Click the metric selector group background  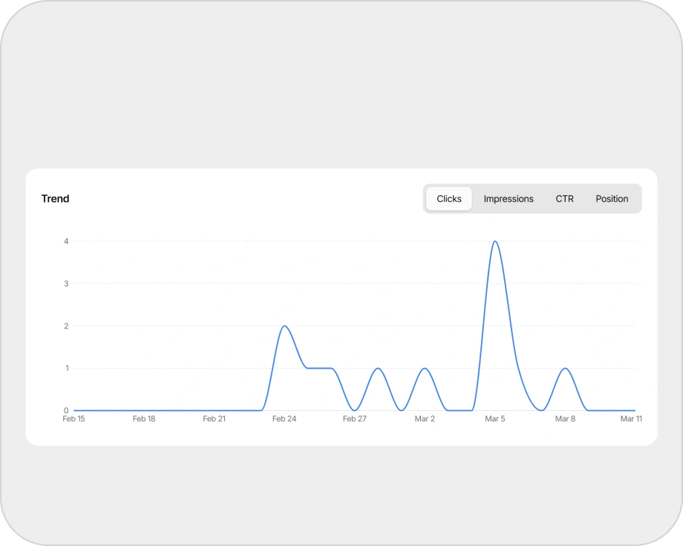[x=533, y=199]
